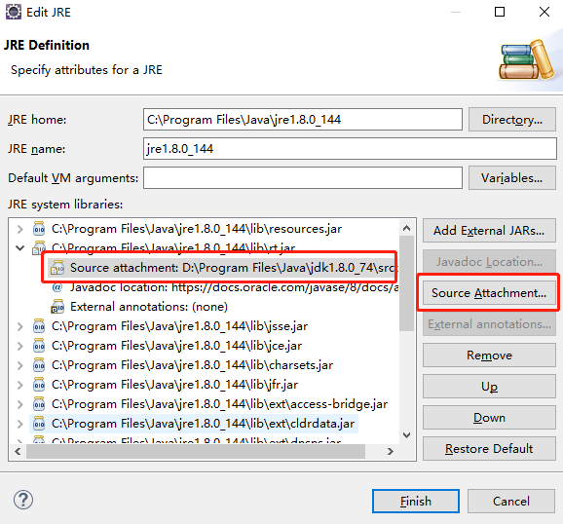This screenshot has width=563, height=524.
Task: Click the horizontal scroll right arrow
Action: [x=391, y=452]
